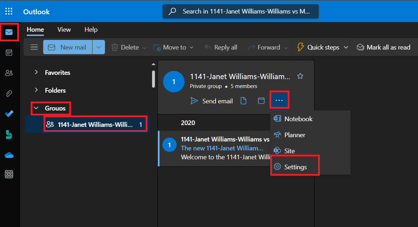The width and height of the screenshot is (418, 227).
Task: Open To Do checkmark app icon
Action: click(9, 114)
